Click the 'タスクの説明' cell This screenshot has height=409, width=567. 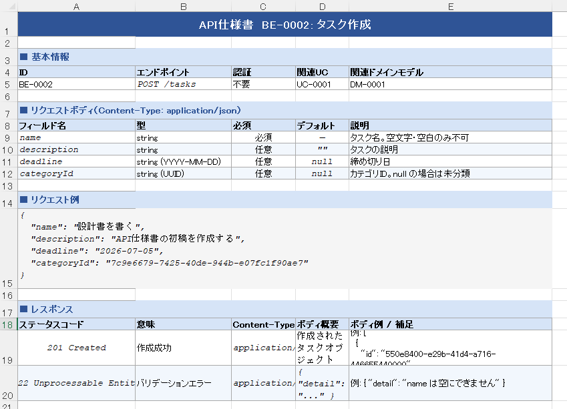pos(451,149)
